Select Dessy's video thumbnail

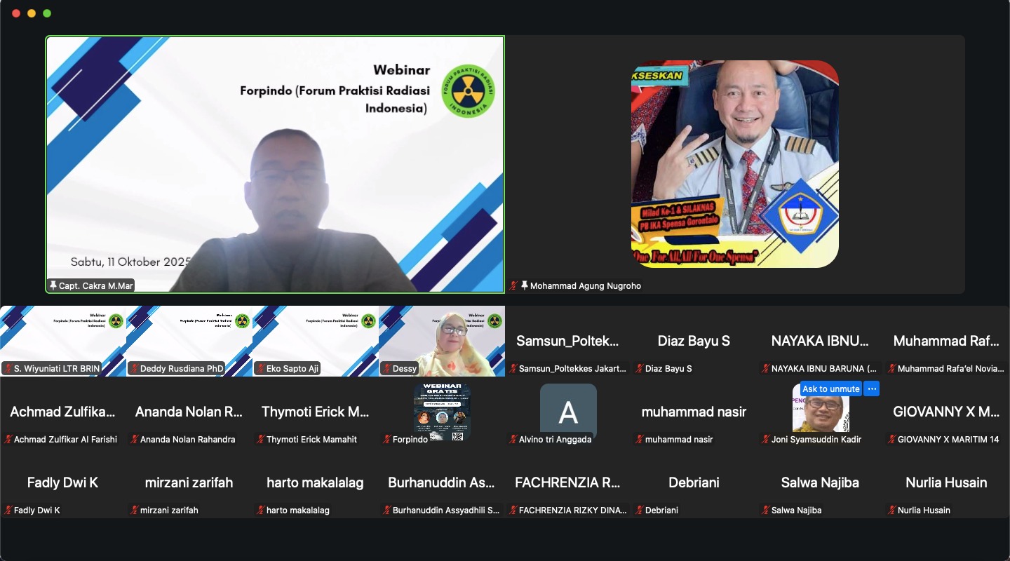[x=442, y=341]
